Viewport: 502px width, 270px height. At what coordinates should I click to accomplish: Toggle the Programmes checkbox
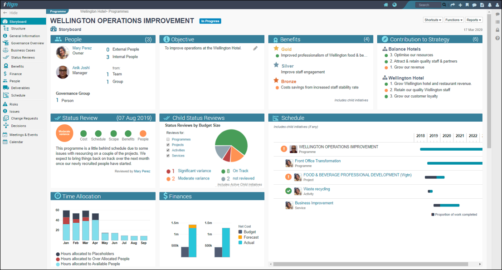click(168, 139)
